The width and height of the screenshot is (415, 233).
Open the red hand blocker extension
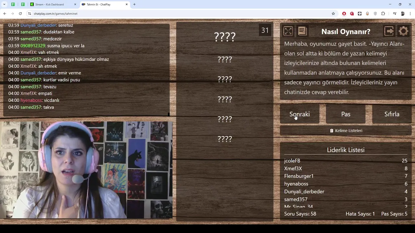click(344, 14)
